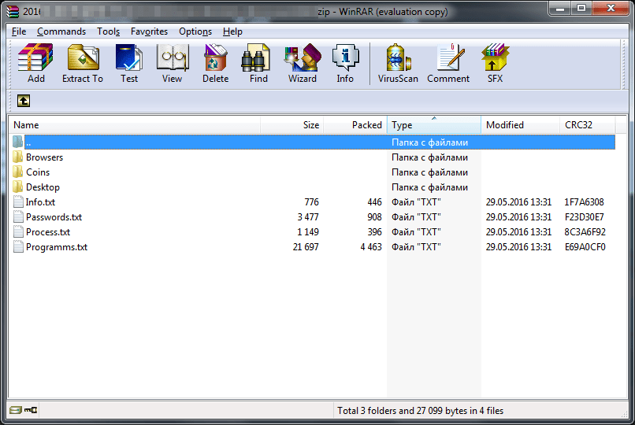Screen dimensions: 635x425
Task: Click the Delete toolbar icon
Action: 215,63
